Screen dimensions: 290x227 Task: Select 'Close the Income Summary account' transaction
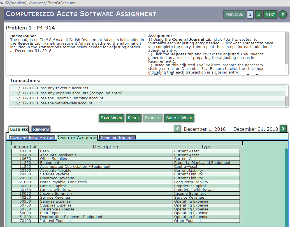pos(148,98)
